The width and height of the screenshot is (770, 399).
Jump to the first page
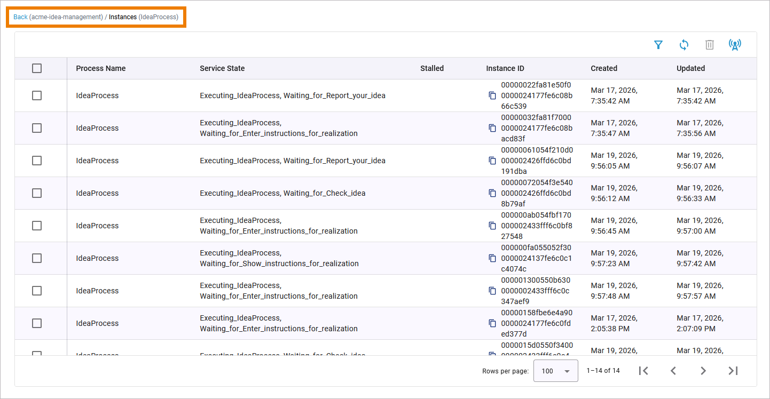click(643, 371)
